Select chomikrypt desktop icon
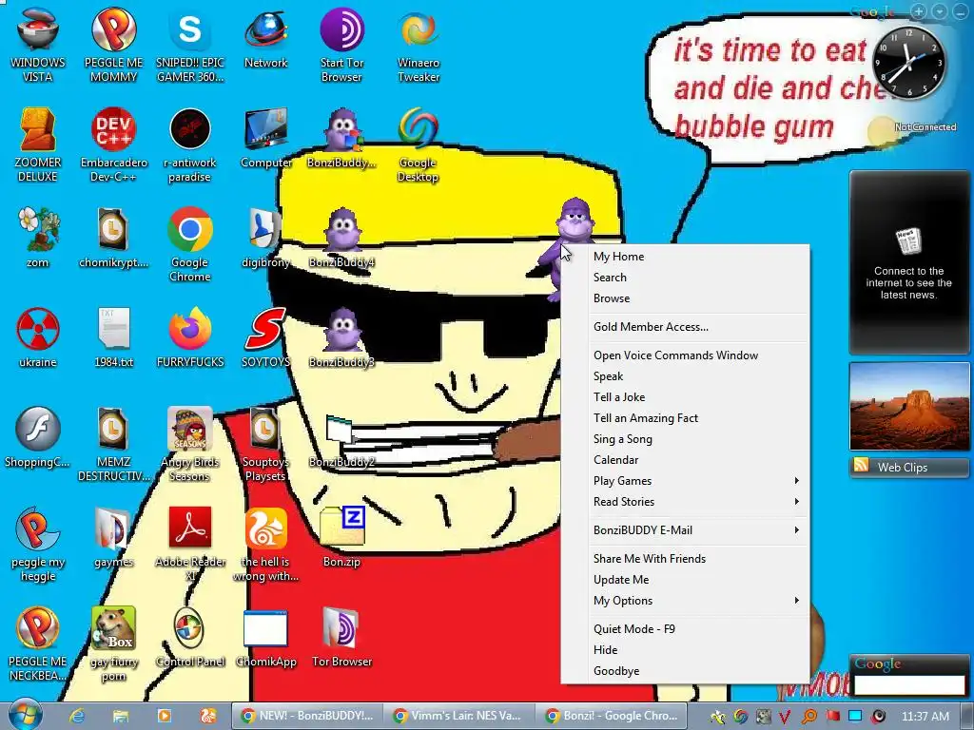The width and height of the screenshot is (974, 730). pos(114,238)
